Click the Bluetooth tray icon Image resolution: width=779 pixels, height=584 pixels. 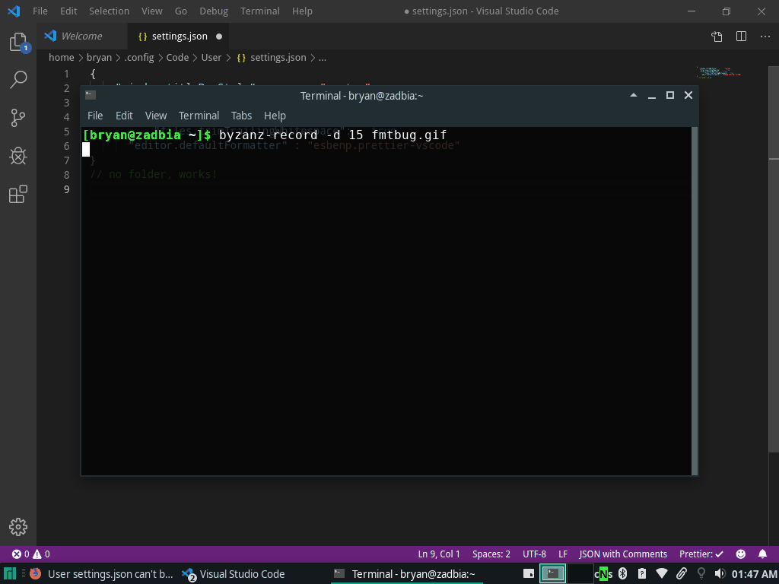pyautogui.click(x=622, y=573)
